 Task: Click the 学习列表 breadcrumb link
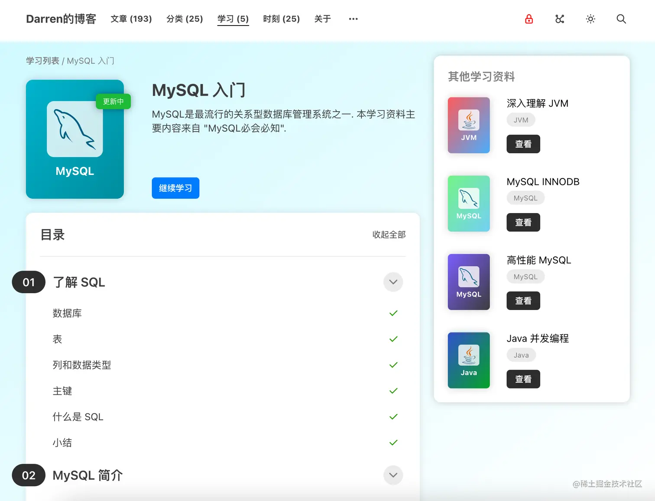point(42,61)
